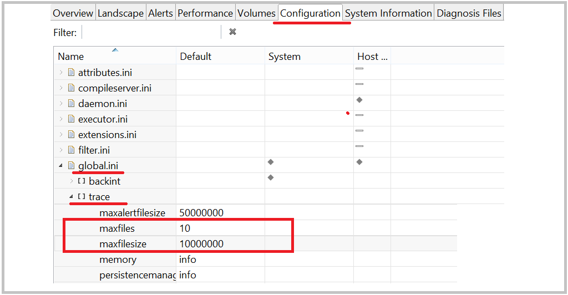Image resolution: width=568 pixels, height=295 pixels.
Task: Expand the extensions.ini node
Action: click(x=61, y=135)
